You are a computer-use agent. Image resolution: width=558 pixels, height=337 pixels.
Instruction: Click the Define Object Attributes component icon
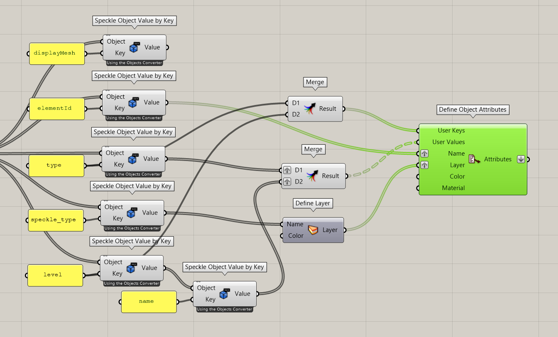click(x=474, y=159)
